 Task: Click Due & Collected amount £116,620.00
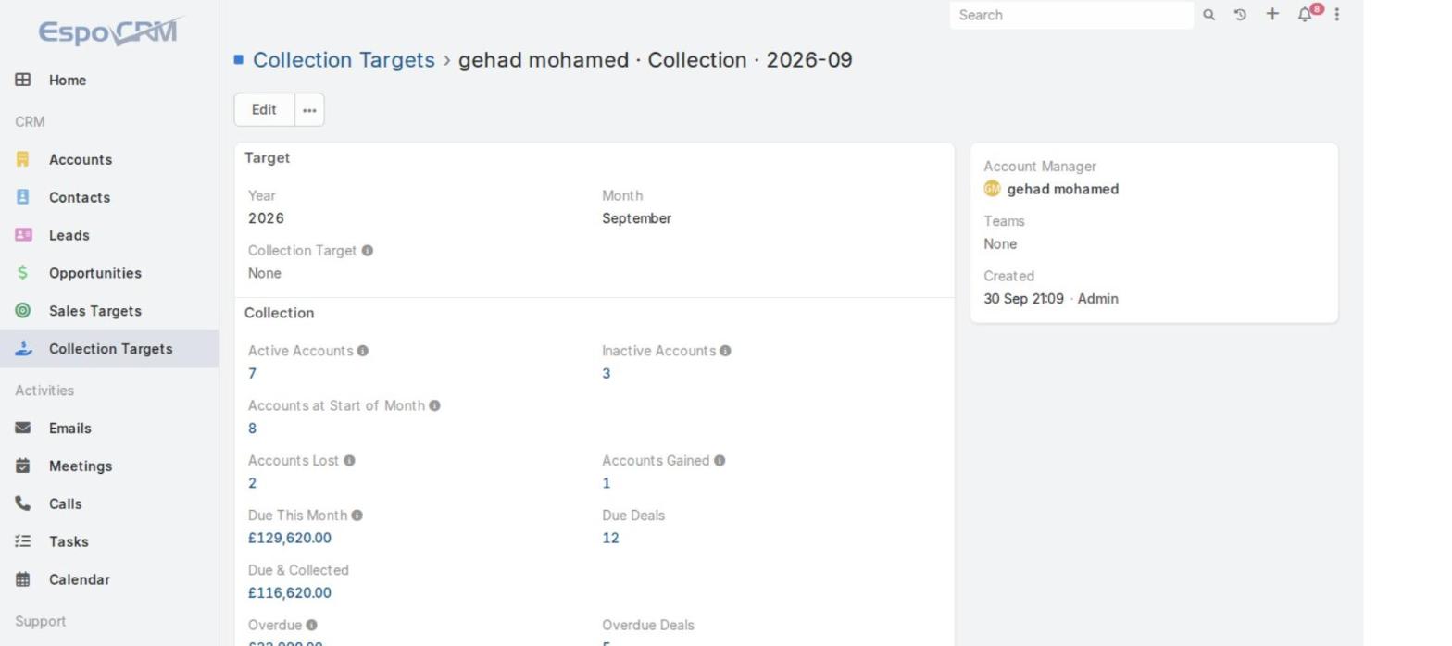click(290, 592)
